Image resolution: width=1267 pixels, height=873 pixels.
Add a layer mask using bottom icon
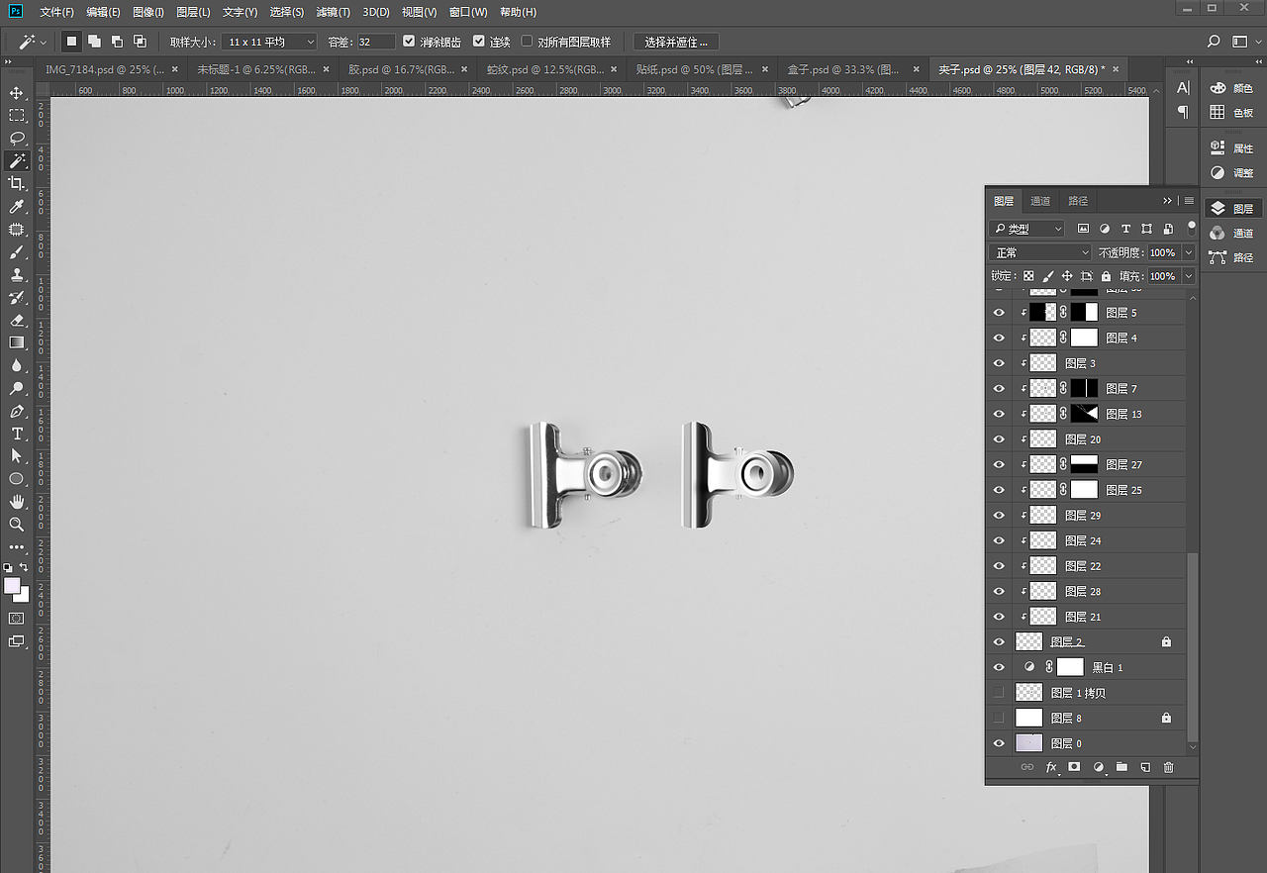point(1074,767)
